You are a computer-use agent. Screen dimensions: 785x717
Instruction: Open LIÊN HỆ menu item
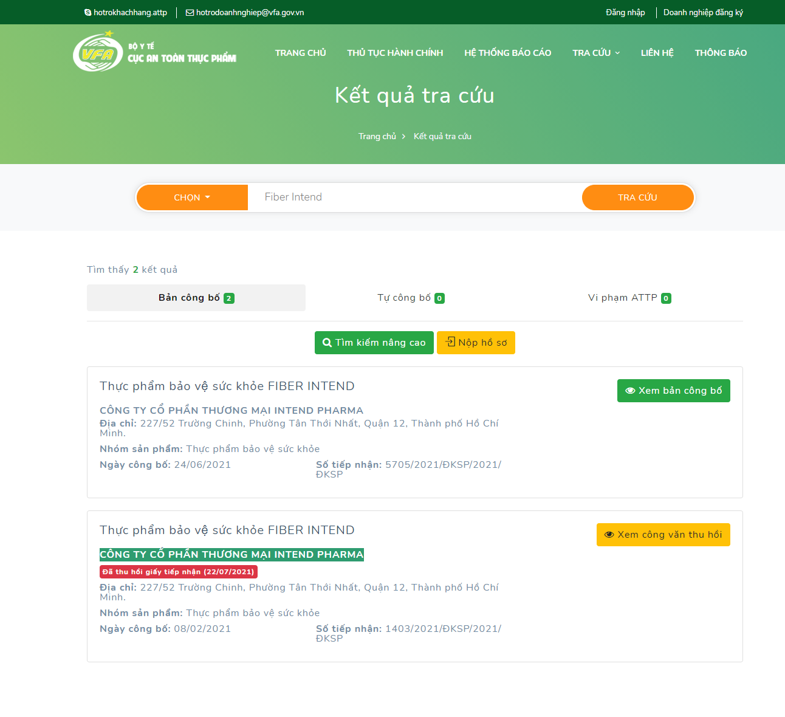(657, 53)
